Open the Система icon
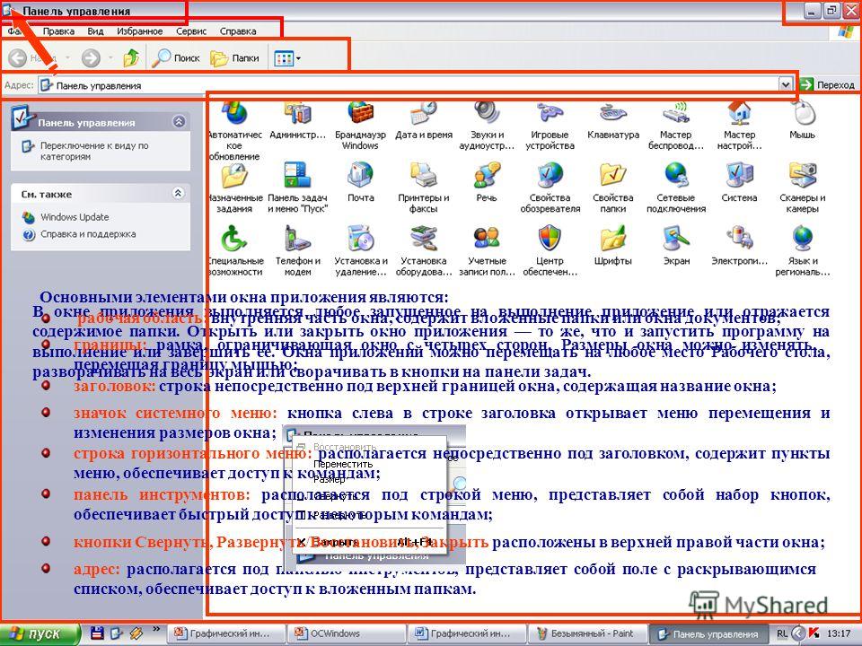This screenshot has height=646, width=862. (739, 176)
